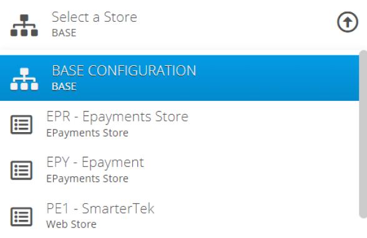Click the hierarchy icon beside Select a Store
Image resolution: width=367 pixels, height=238 pixels.
click(x=24, y=25)
